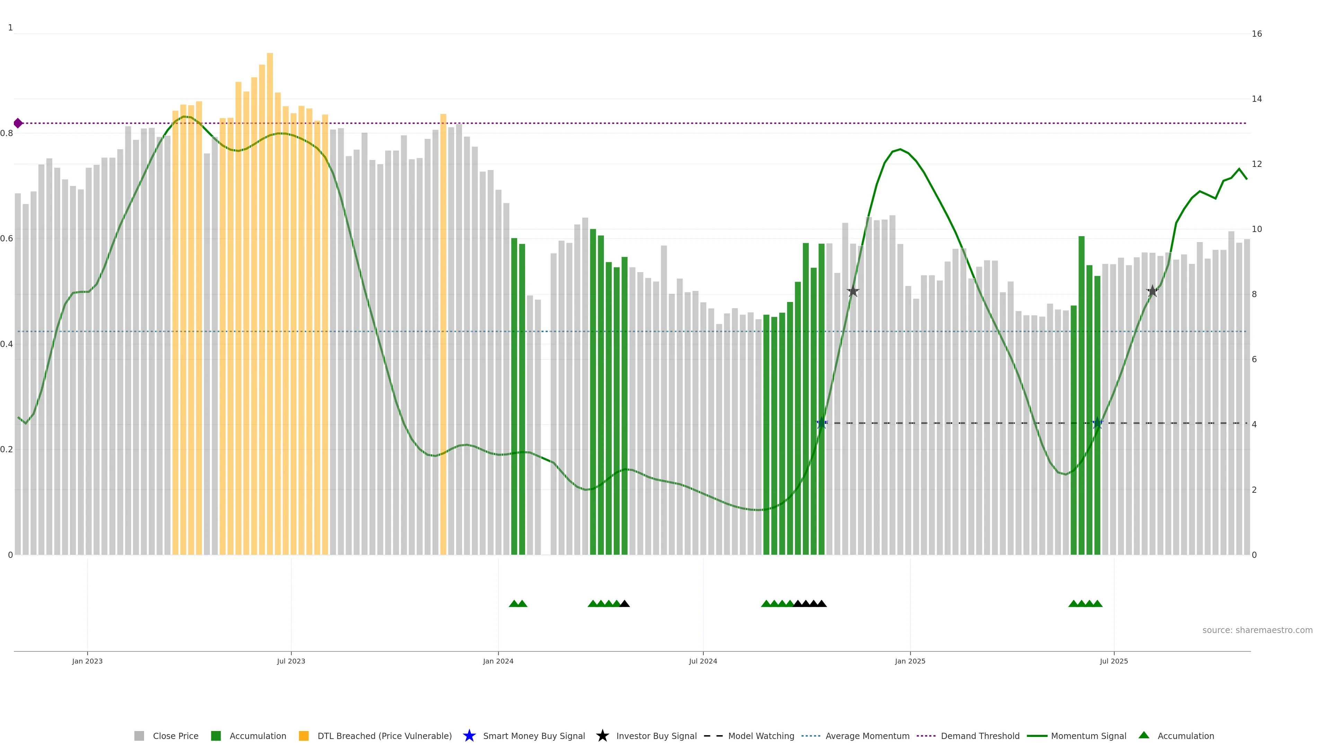Toggle the Average Momentum legend entry

867,736
